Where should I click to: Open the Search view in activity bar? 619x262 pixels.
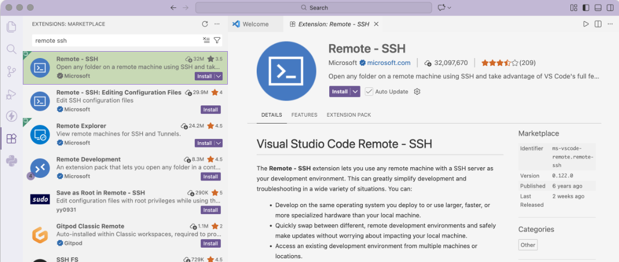(x=11, y=49)
